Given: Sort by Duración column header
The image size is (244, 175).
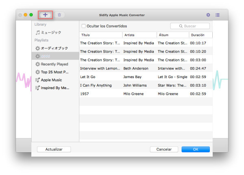Looking at the screenshot, I should pyautogui.click(x=200, y=35).
